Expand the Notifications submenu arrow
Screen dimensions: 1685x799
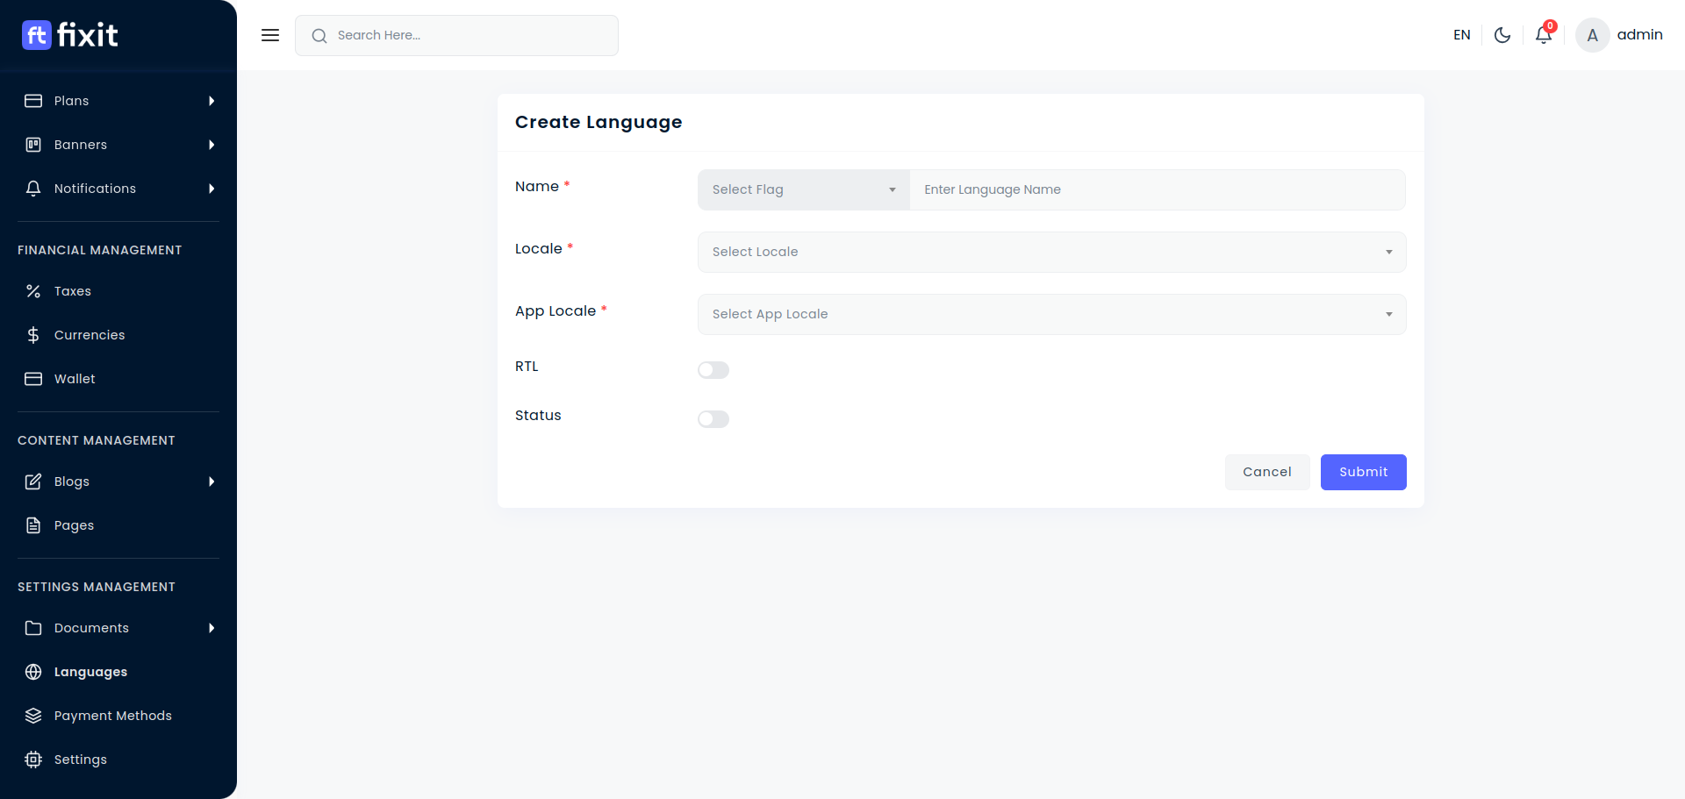click(212, 189)
